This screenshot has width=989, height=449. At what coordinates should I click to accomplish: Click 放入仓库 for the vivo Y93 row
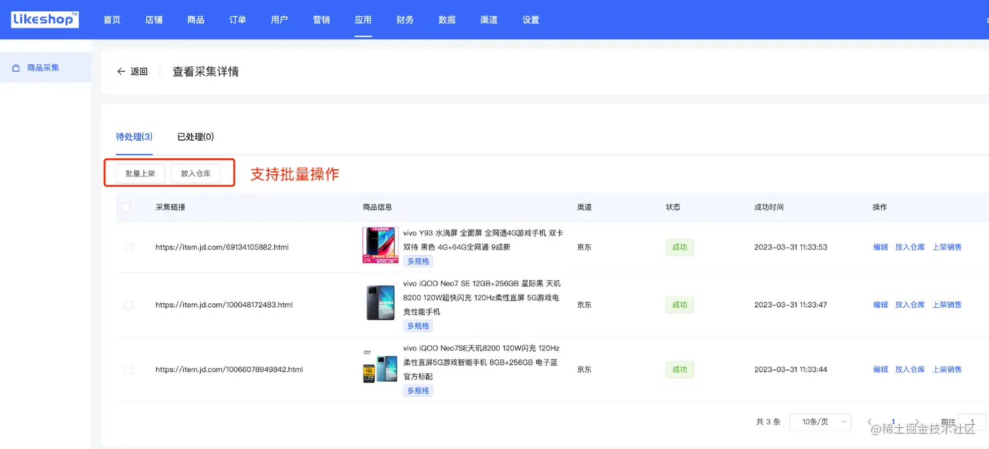[x=910, y=247]
